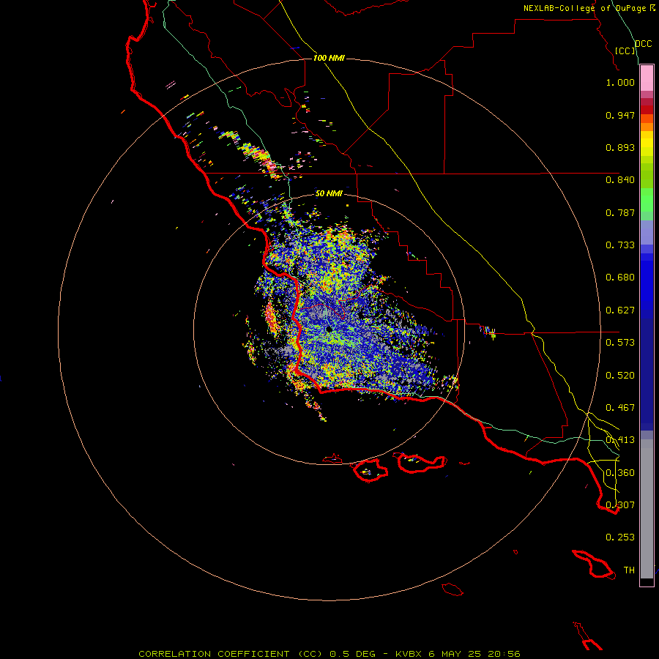Click the Correlation Coefficient KVBX caption

click(329, 654)
